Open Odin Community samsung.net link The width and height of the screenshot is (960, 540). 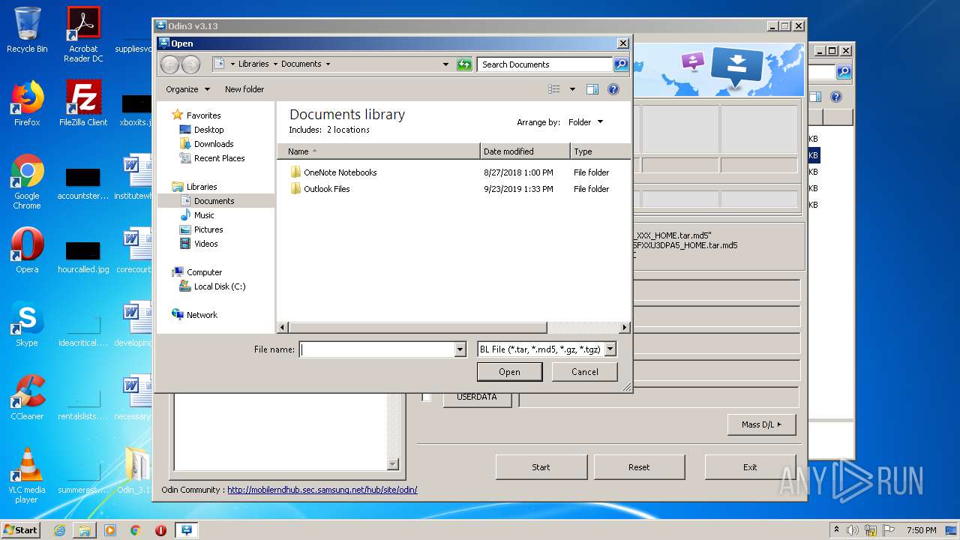point(322,490)
